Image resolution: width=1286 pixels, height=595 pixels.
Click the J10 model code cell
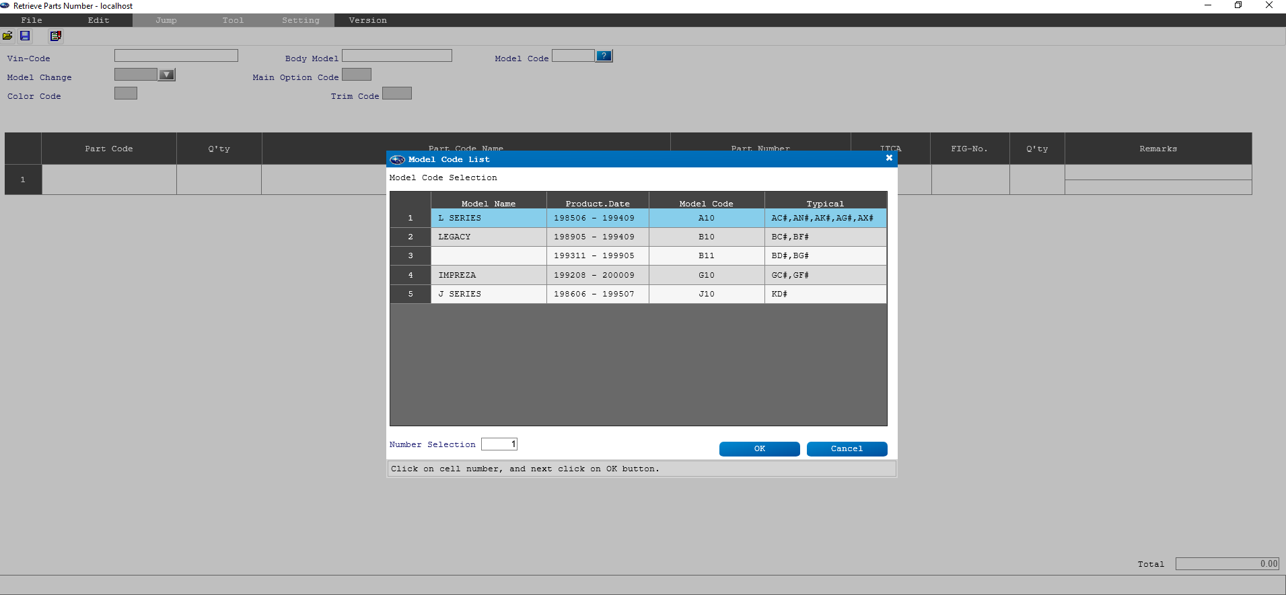click(707, 294)
